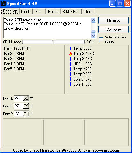This screenshot has width=132, height=153.
Task: Click the down arrow icon beside HD0: 27C
Action: [70, 64]
